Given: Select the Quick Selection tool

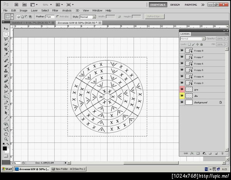Looking at the screenshot, I should 6,44.
